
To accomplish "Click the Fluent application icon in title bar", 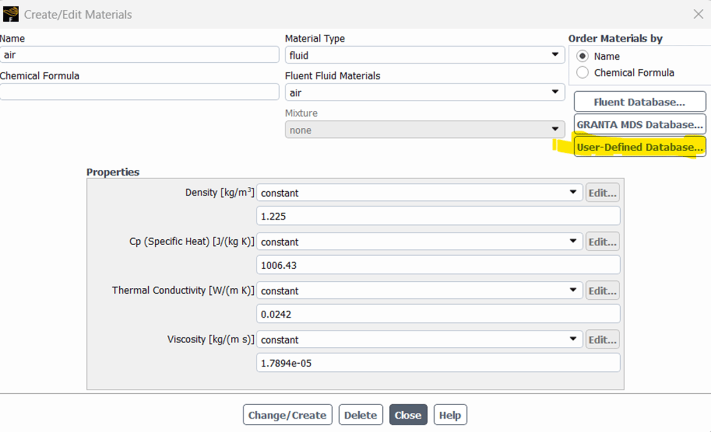I will 10,13.
